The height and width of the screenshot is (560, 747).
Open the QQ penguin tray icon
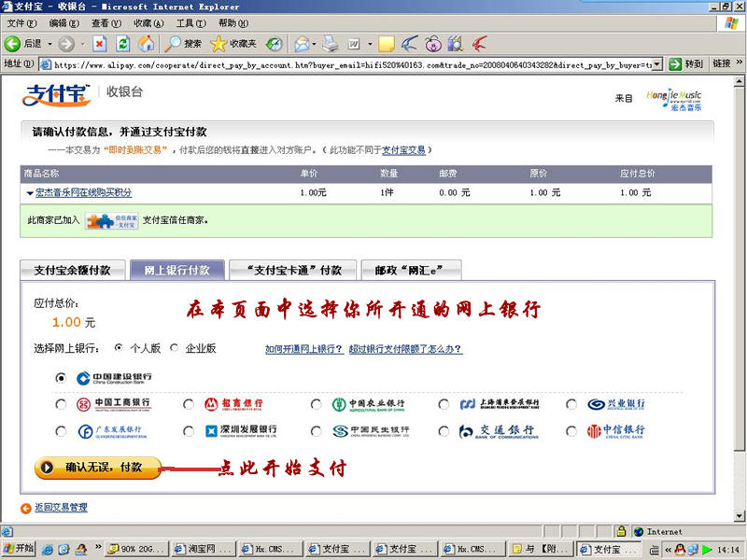point(681,549)
